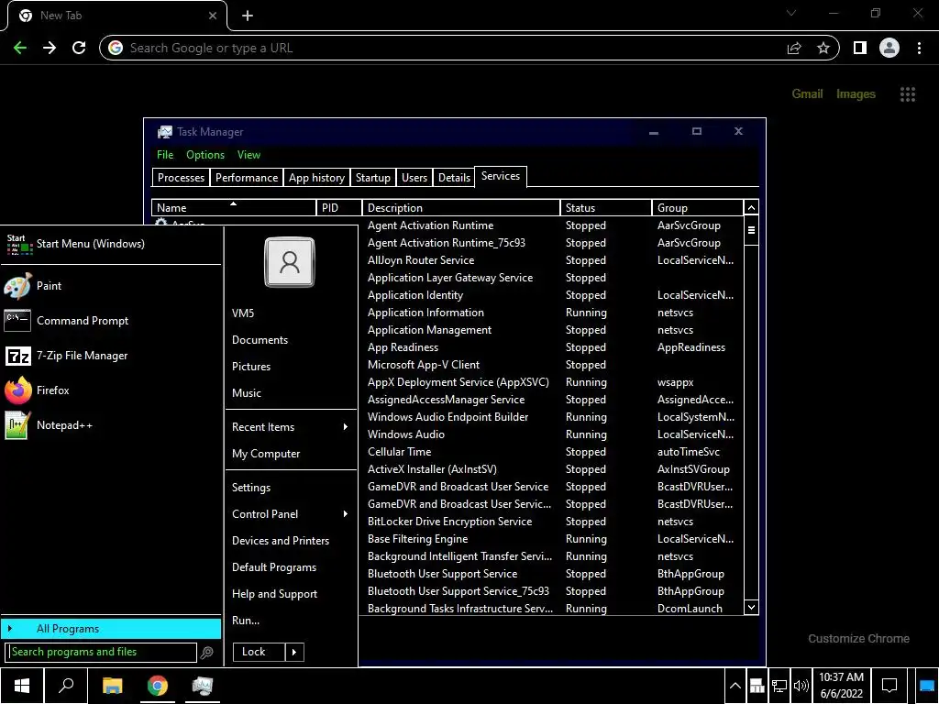Toggle Chrome side panel icon
This screenshot has width=939, height=704.
click(860, 48)
